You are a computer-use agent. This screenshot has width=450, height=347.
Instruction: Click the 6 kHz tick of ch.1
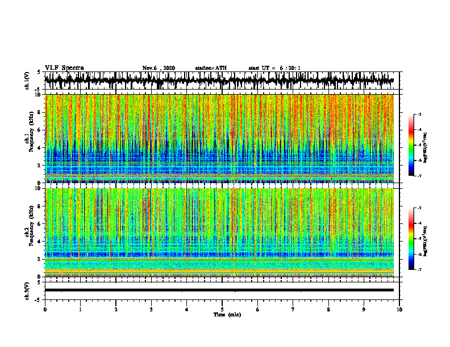[40, 130]
